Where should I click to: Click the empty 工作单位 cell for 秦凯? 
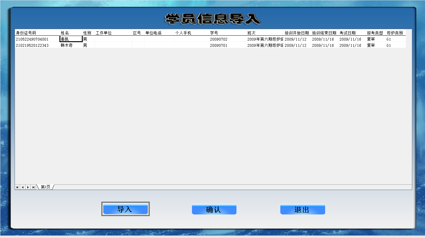point(113,39)
